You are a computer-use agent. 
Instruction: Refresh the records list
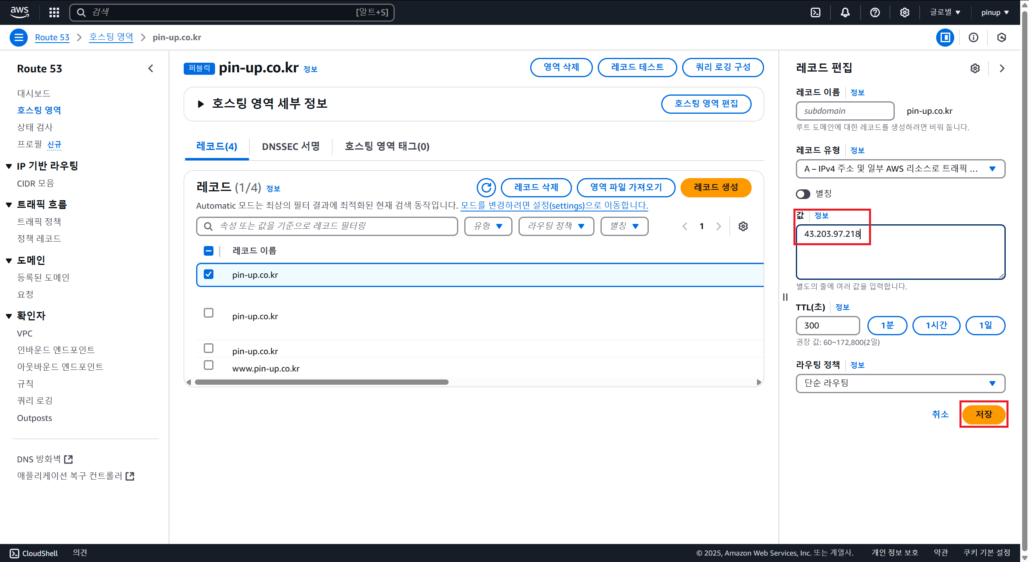486,187
